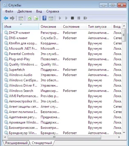Image resolution: width=129 pixels, height=146 pixels.
Task: Click the second Start service play icon
Action: [x=66, y=18]
